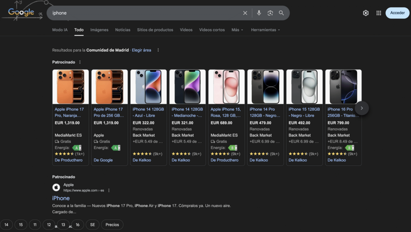The height and width of the screenshot is (232, 411).
Task: Open the Elegir área link
Action: pyautogui.click(x=141, y=50)
